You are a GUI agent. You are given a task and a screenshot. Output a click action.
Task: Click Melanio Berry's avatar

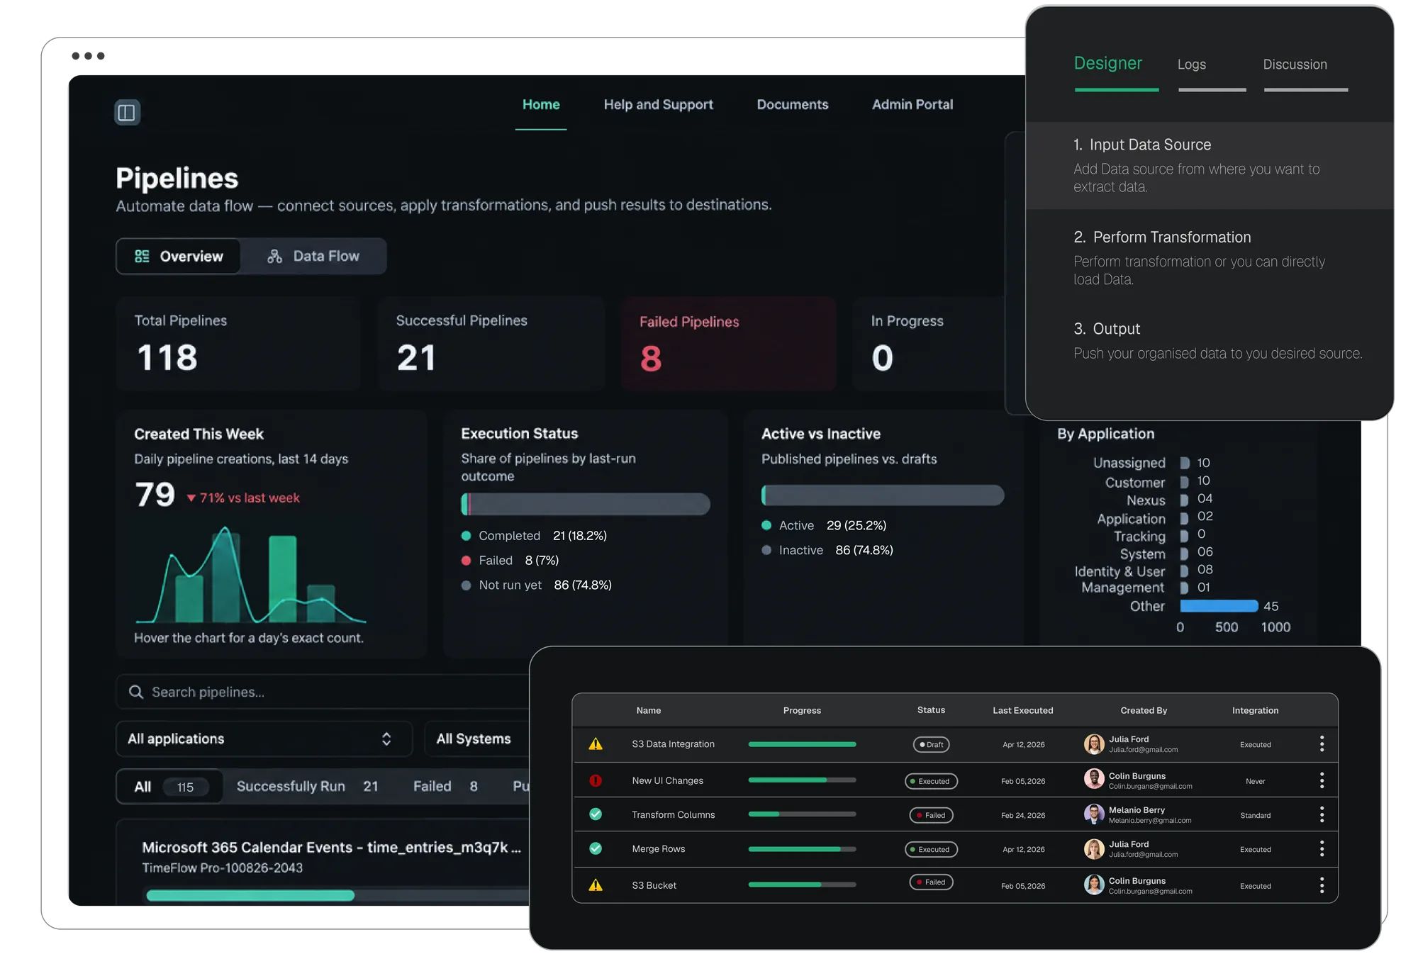tap(1094, 814)
